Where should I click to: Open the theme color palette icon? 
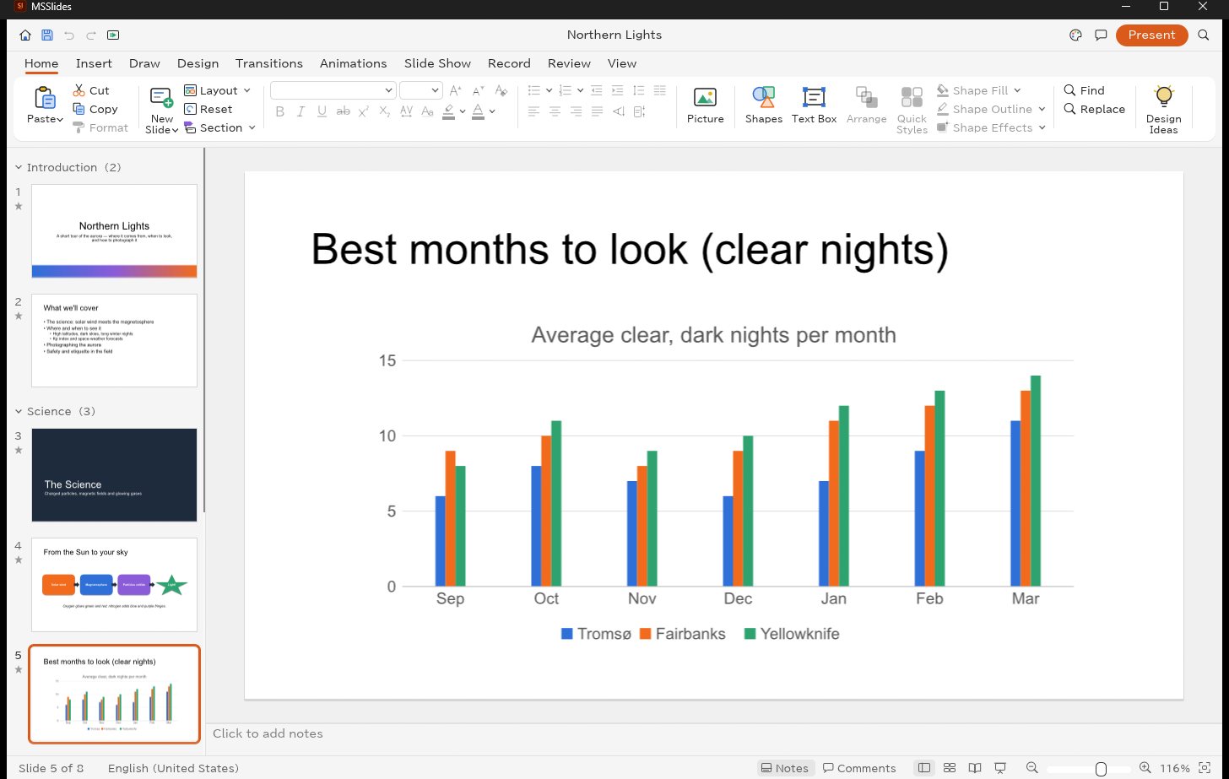[x=1075, y=35]
